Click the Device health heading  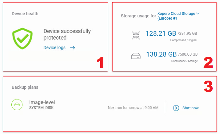click(25, 14)
